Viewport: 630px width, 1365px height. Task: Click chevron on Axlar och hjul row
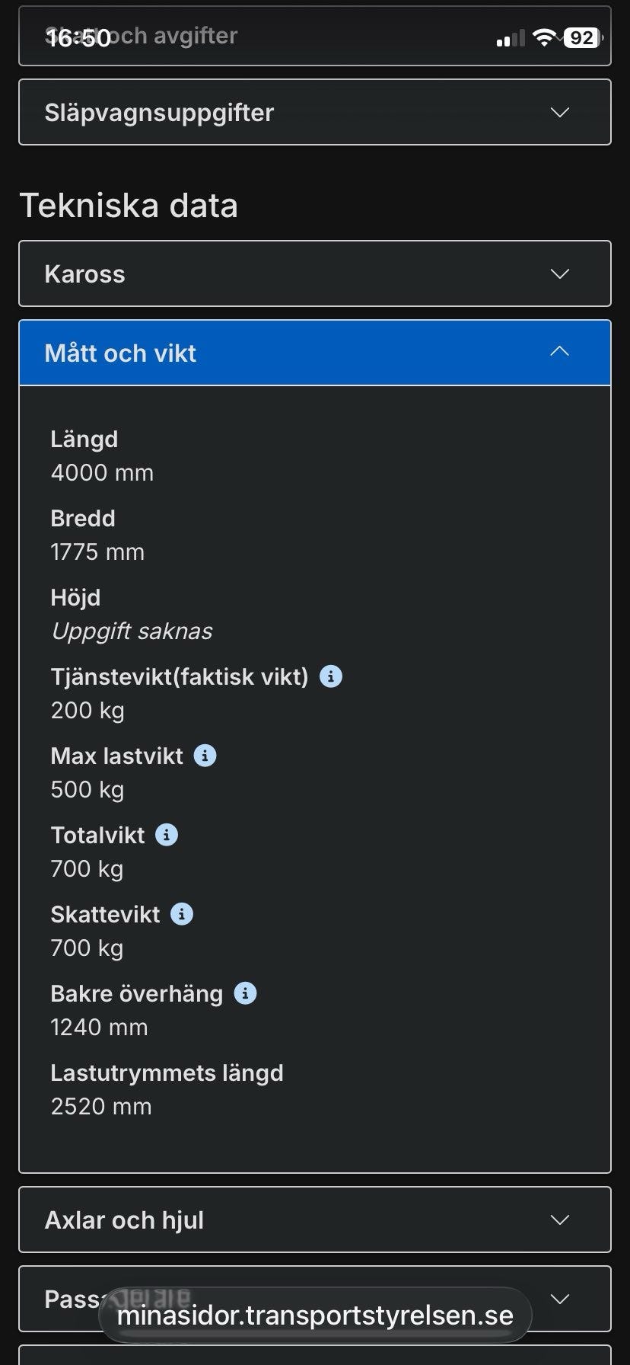pyautogui.click(x=560, y=1220)
